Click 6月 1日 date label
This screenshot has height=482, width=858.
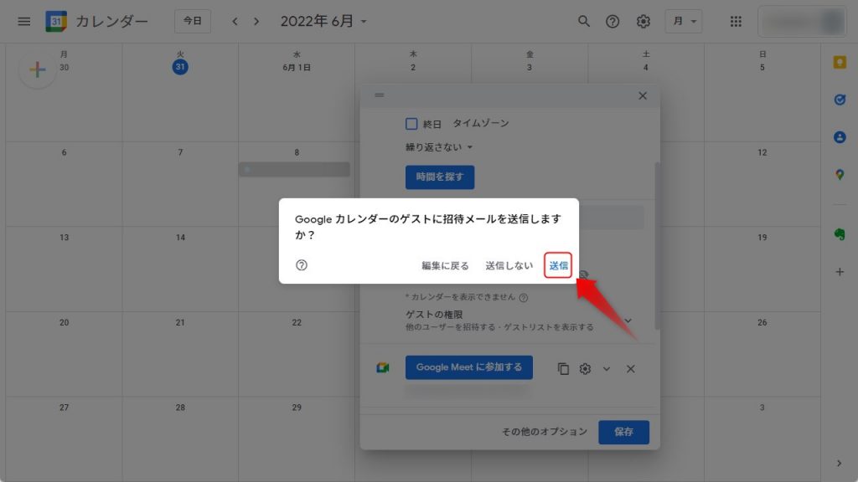point(297,67)
